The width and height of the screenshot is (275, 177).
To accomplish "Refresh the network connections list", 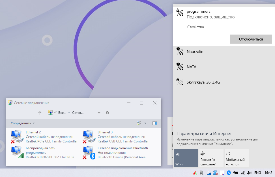I will click(108, 113).
